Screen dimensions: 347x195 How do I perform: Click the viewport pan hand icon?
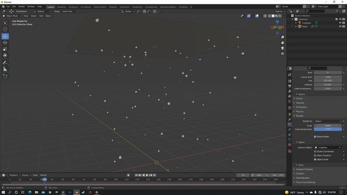[x=282, y=43]
